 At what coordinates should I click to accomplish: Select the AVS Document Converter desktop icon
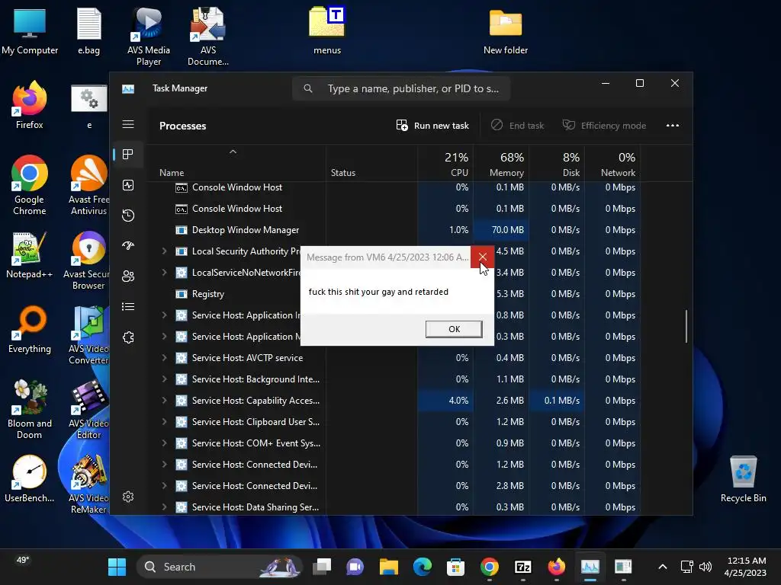pos(208,37)
